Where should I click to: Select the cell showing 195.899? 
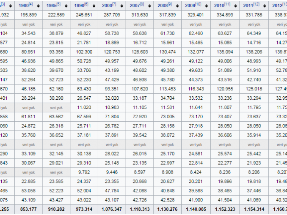28,15
